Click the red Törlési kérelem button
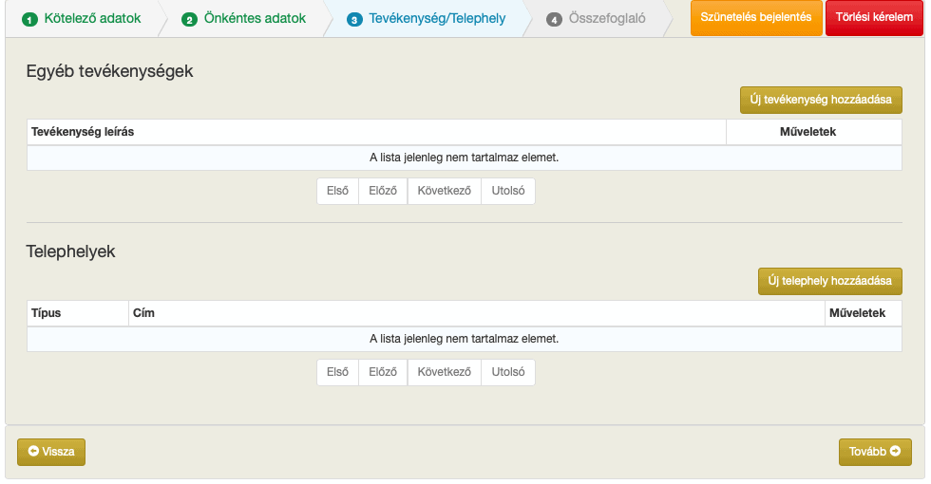Screen dimensions: 931x484 tap(874, 17)
